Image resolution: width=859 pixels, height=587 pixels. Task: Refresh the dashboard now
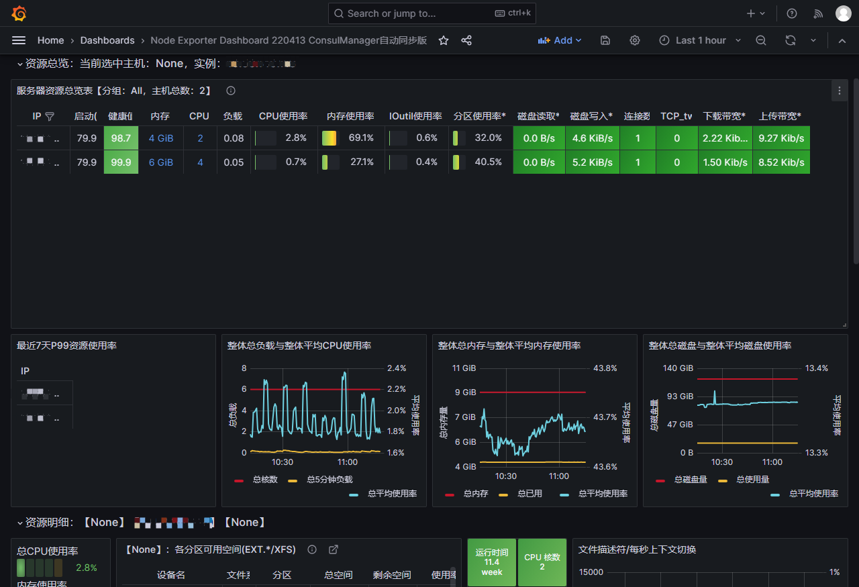(791, 40)
